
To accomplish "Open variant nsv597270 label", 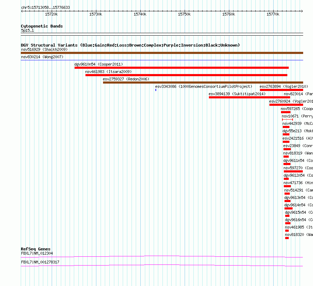I will click(298, 168).
